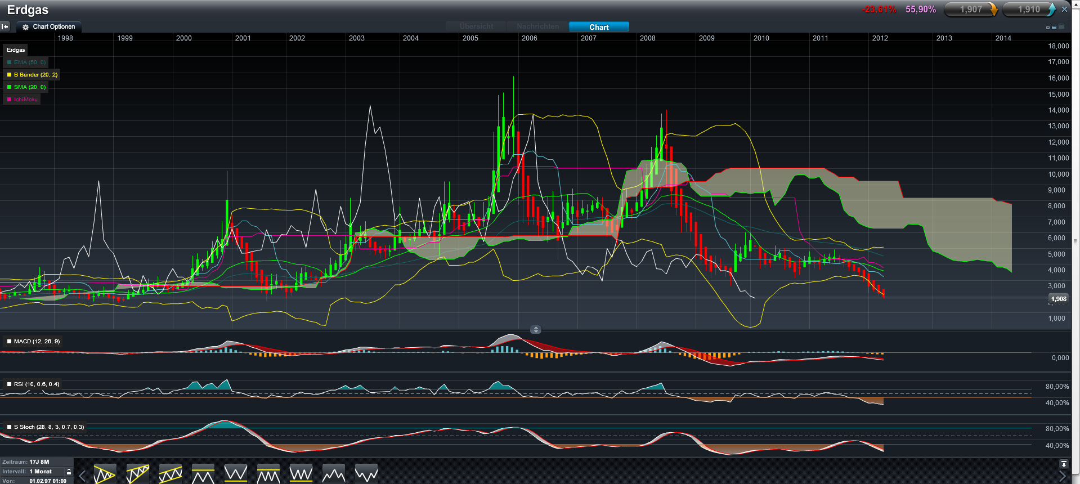Toggle the interval lock icon
The height and width of the screenshot is (484, 1080).
point(69,472)
